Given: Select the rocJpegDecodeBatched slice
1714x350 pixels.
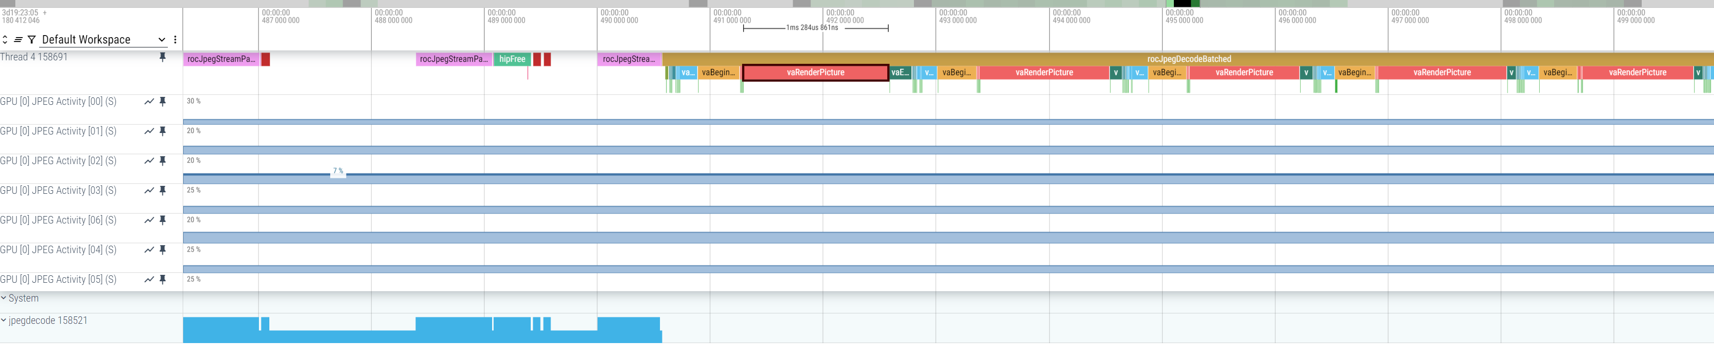Looking at the screenshot, I should point(1188,59).
